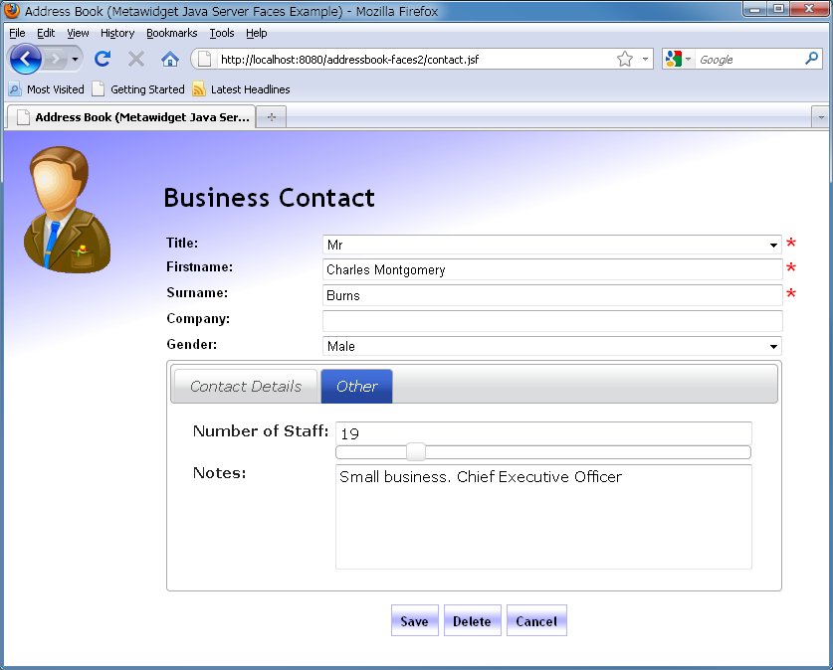
Task: Open the Title dropdown showing Mr
Action: coord(774,245)
